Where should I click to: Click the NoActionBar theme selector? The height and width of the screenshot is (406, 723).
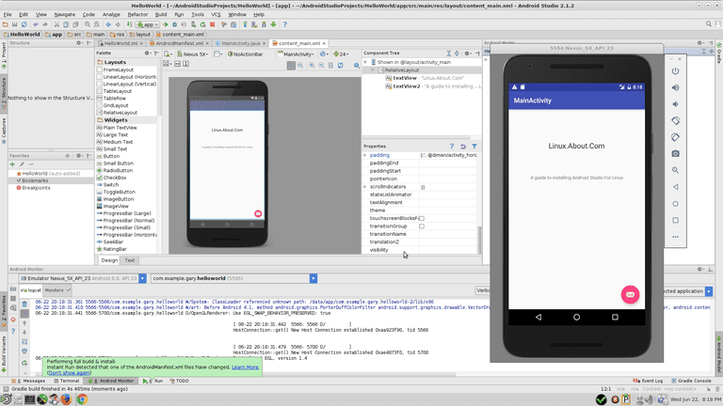(246, 54)
